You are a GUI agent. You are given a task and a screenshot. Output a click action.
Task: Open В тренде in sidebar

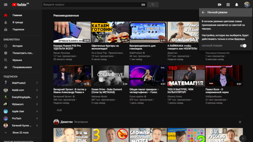tap(18, 22)
